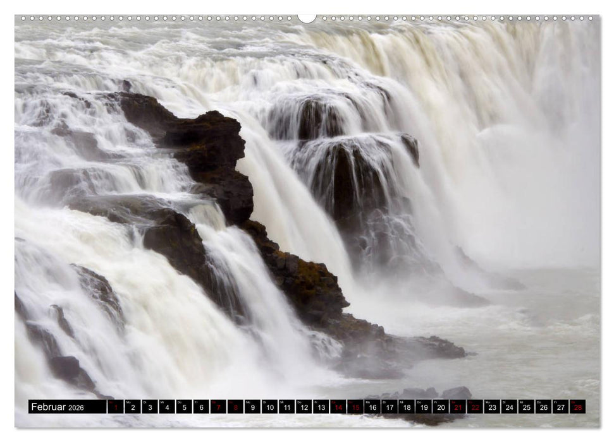This screenshot has width=614, height=442.
Task: Choose Friday February 13 cell
Action: 321,407
